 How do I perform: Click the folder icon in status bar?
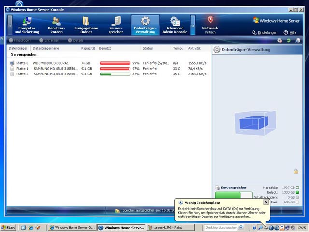point(117,211)
